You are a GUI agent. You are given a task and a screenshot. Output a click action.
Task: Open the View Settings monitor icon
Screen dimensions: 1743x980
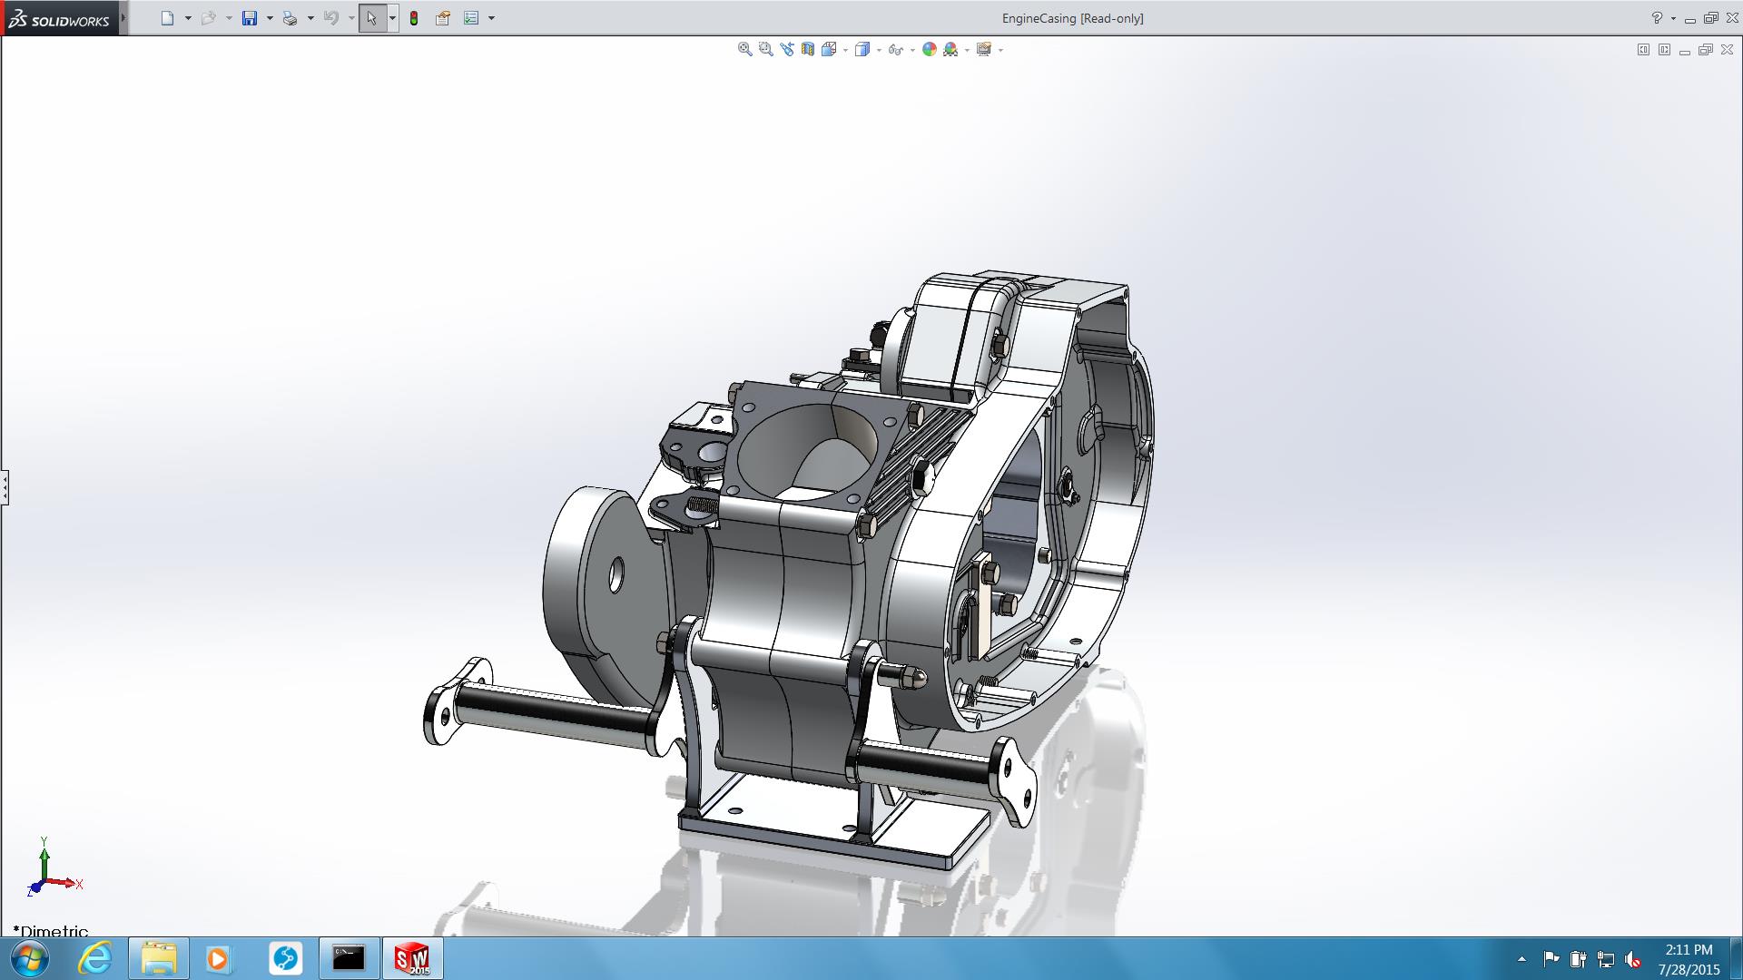(983, 50)
